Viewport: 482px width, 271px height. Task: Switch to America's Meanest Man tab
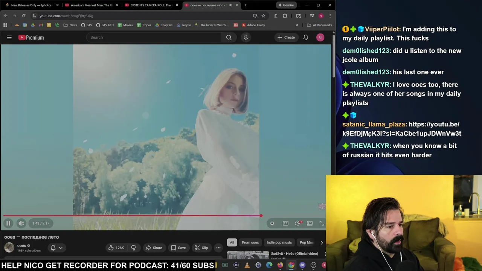92,5
